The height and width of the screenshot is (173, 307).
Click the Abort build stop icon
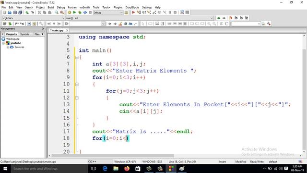pos(90,12)
